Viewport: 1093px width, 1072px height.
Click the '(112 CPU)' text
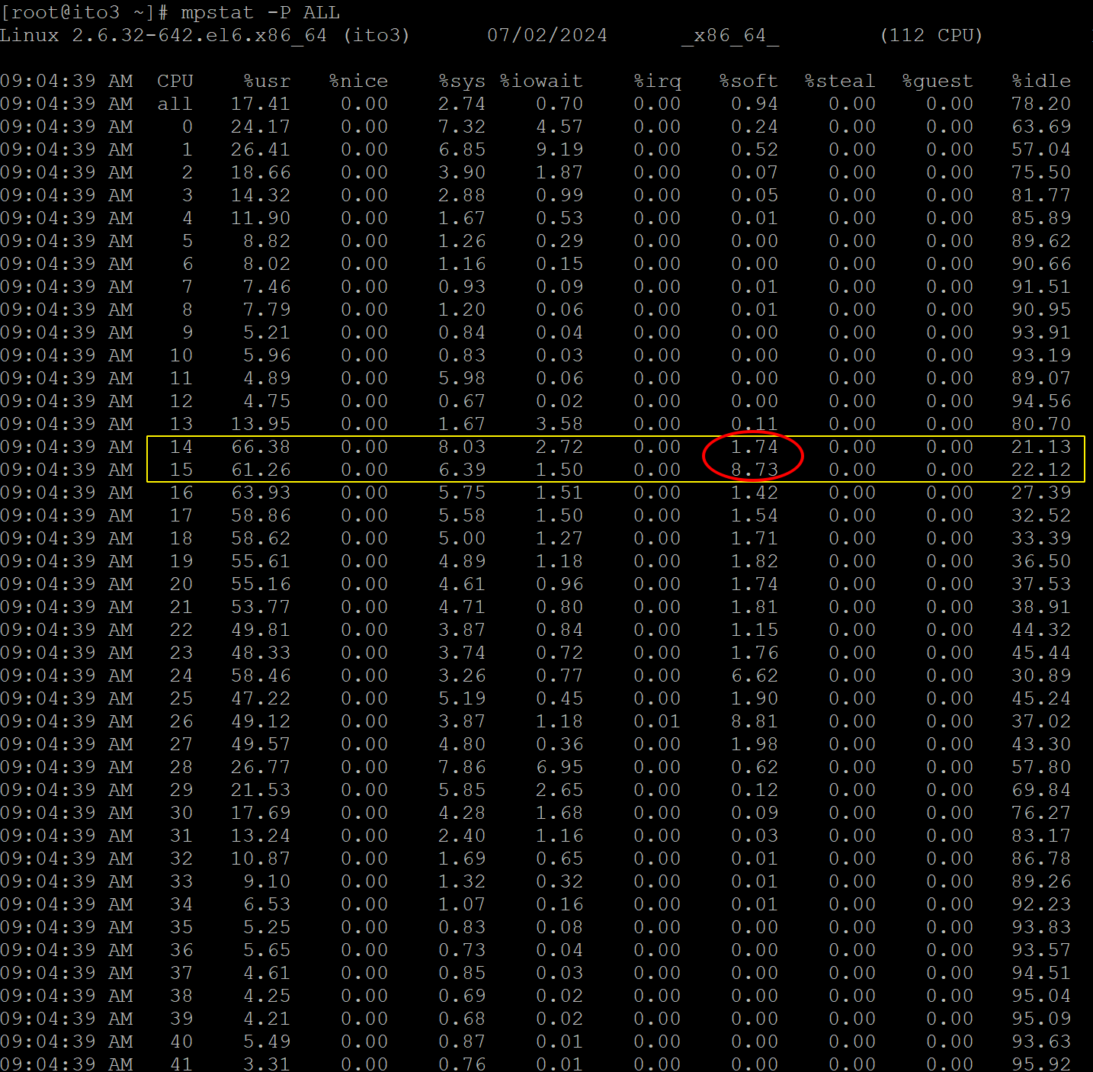[x=931, y=35]
